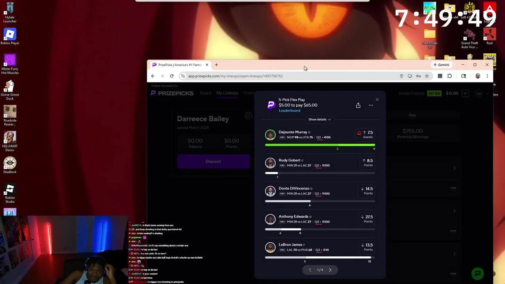Open the HELLMART Demo desktop icon
The height and width of the screenshot is (284, 505).
(x=10, y=142)
